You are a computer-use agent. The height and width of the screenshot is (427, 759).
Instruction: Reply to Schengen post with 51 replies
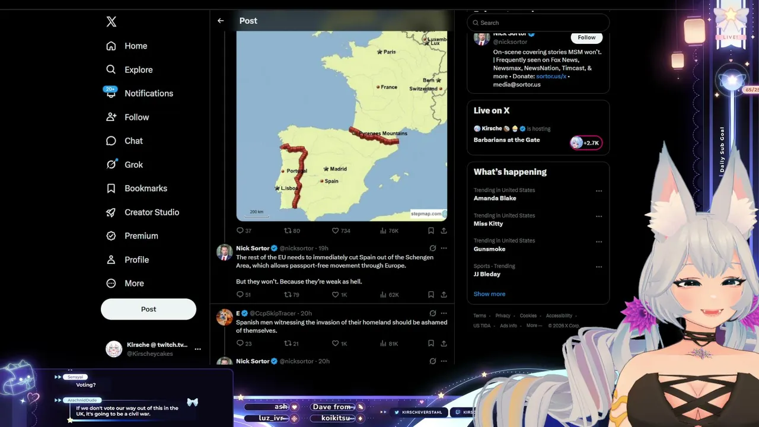(x=244, y=295)
